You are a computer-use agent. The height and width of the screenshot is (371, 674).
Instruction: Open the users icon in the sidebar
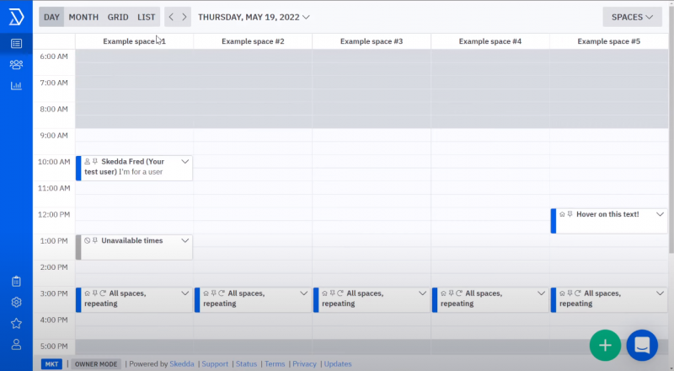tap(16, 64)
